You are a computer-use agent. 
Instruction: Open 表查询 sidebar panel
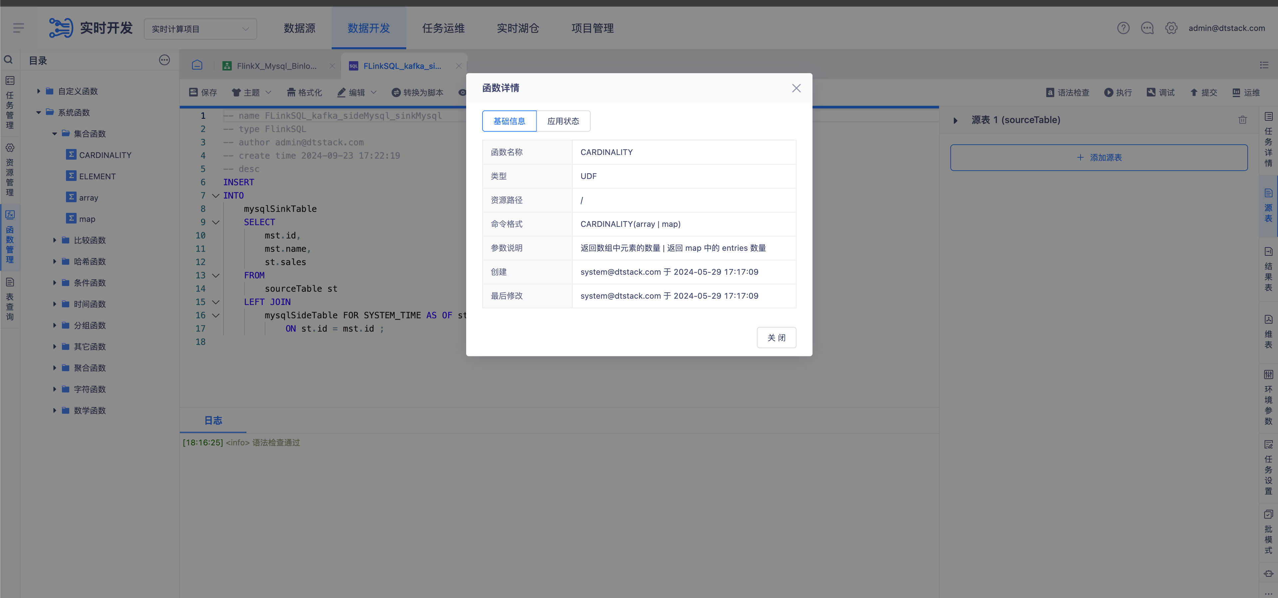pos(10,299)
